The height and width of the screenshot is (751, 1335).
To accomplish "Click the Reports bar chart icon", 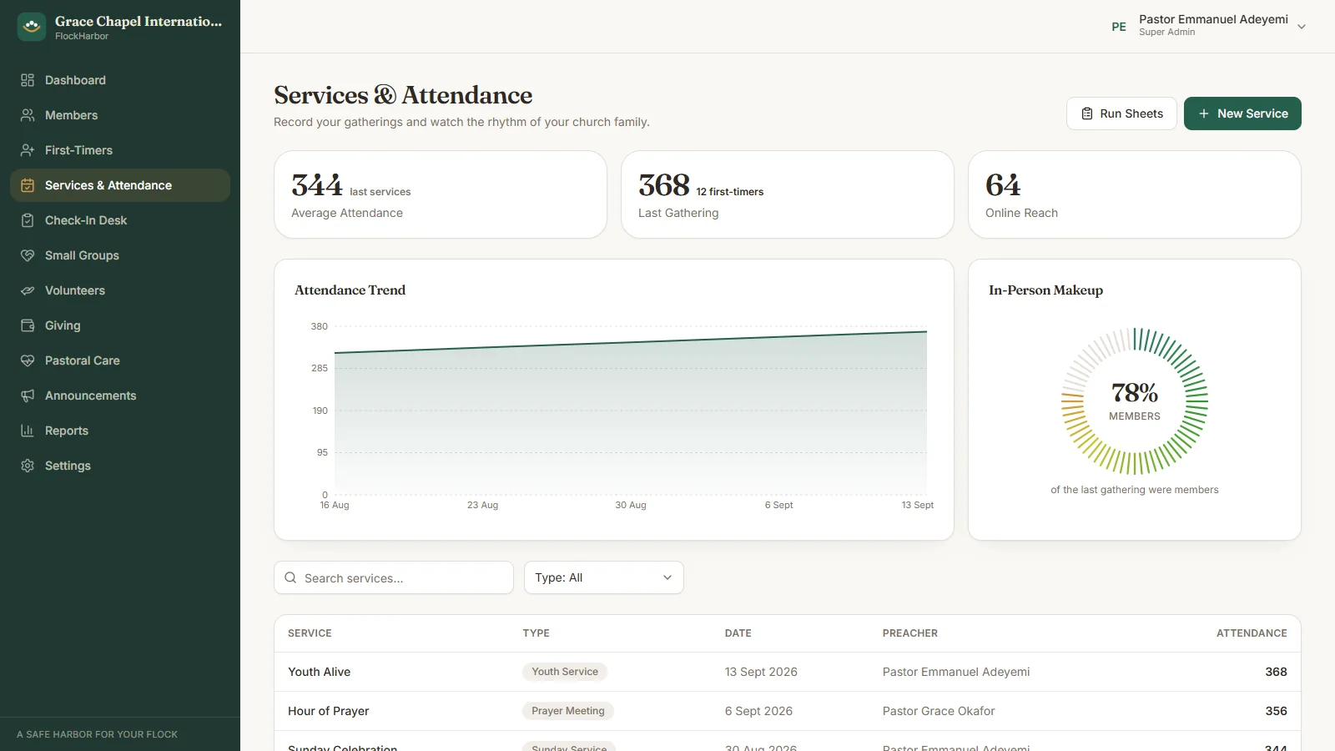I will (x=28, y=431).
